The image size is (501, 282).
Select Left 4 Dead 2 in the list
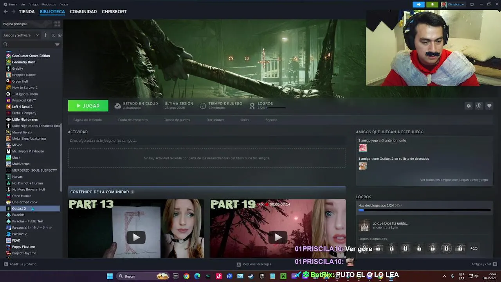point(22,107)
